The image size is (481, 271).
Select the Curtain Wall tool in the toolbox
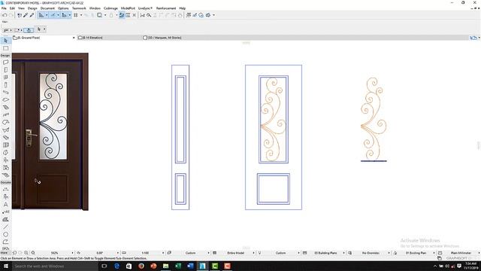[5, 145]
